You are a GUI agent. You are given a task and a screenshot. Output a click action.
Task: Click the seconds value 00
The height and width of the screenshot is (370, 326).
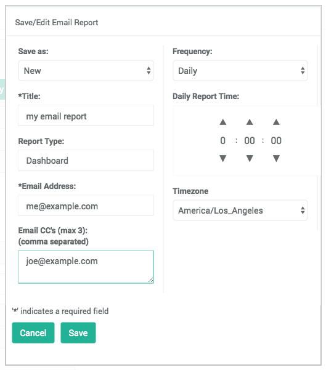click(x=276, y=140)
